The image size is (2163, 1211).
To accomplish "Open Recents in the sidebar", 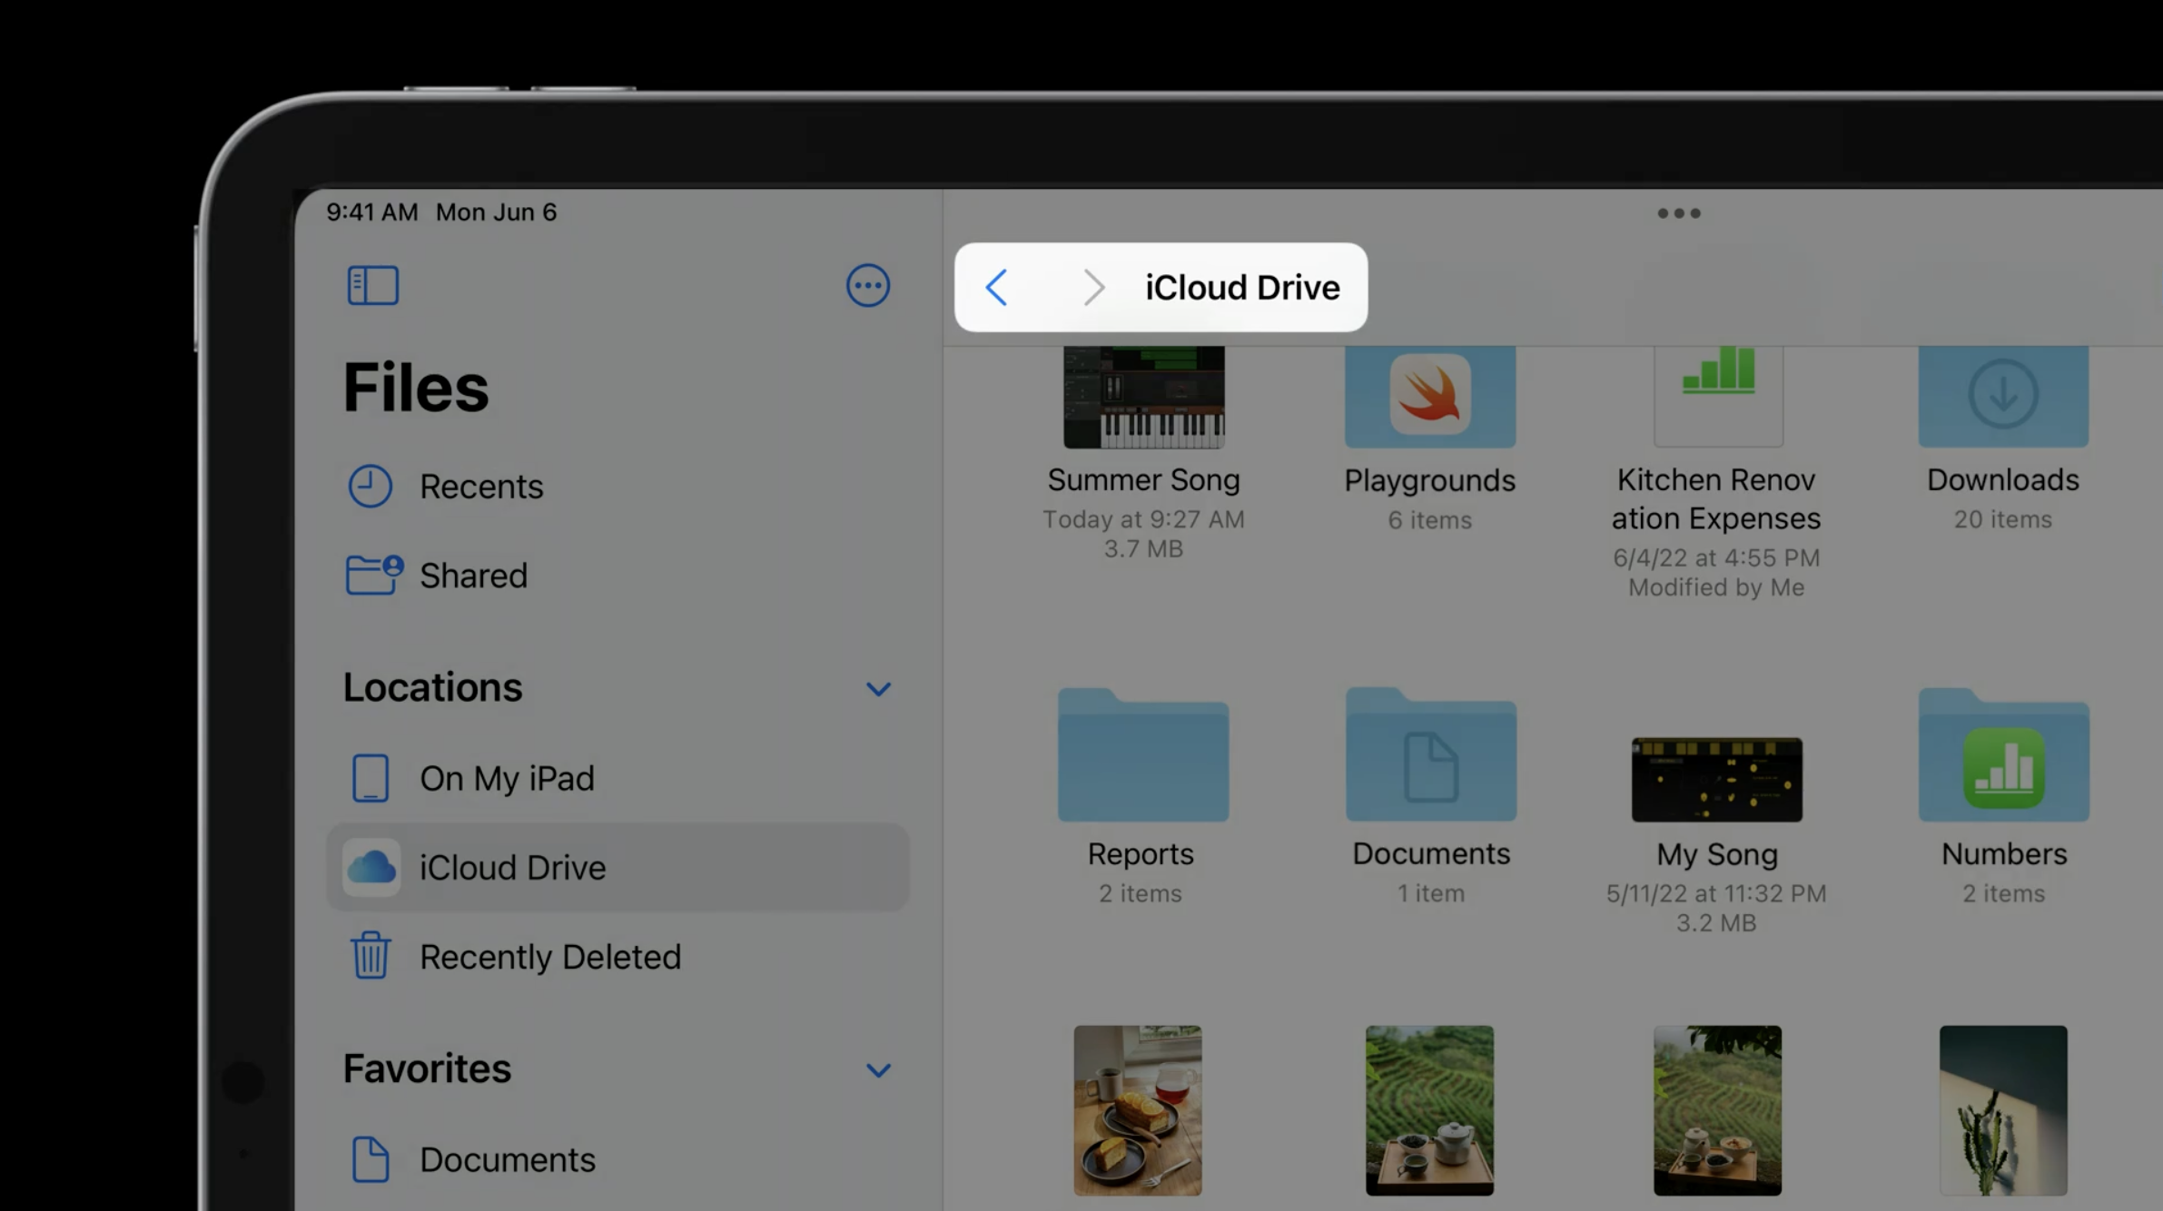I will [x=480, y=487].
